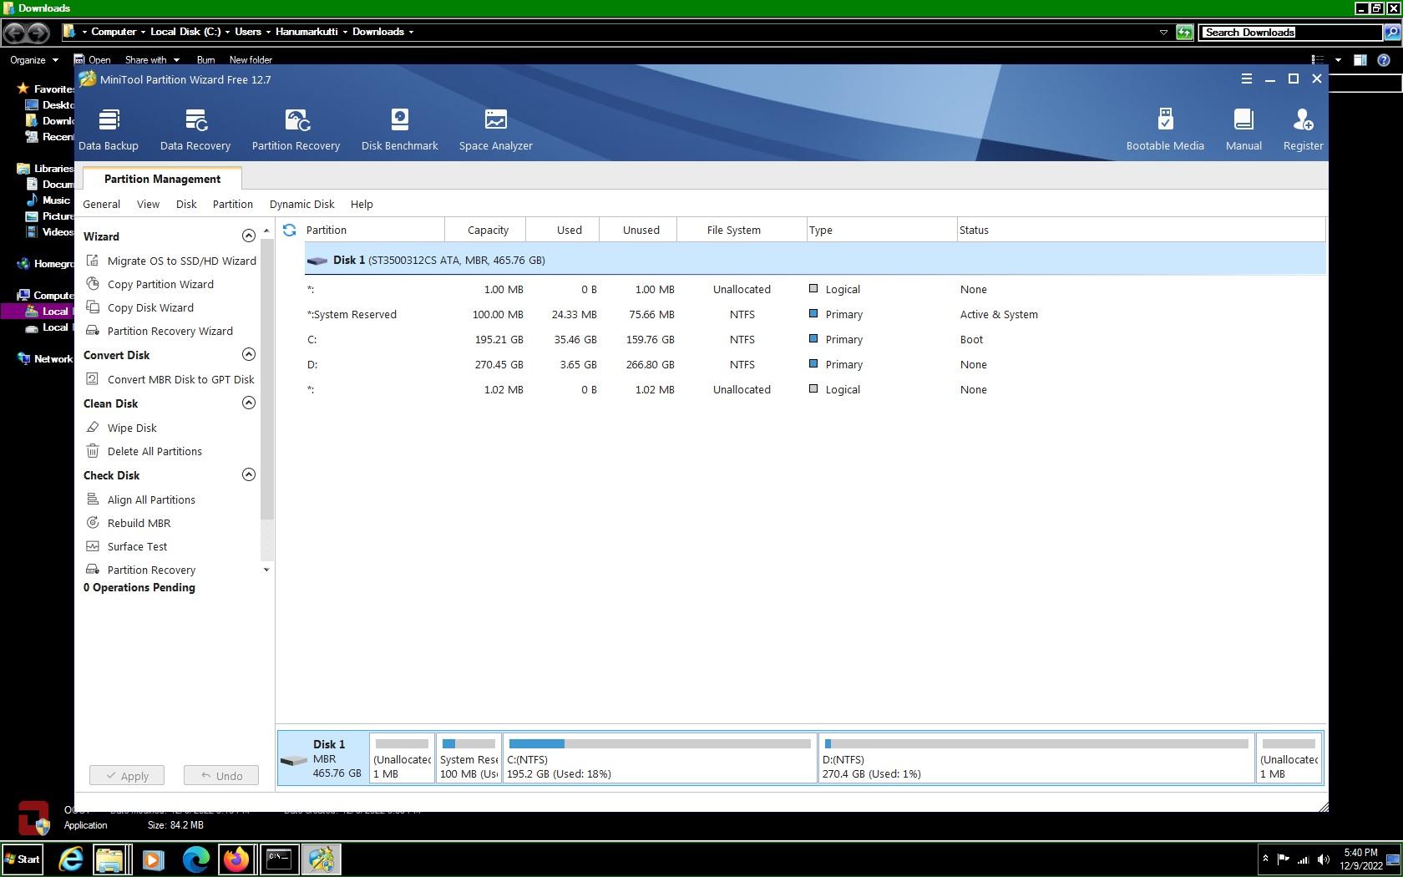Open the Partition menu

(232, 204)
